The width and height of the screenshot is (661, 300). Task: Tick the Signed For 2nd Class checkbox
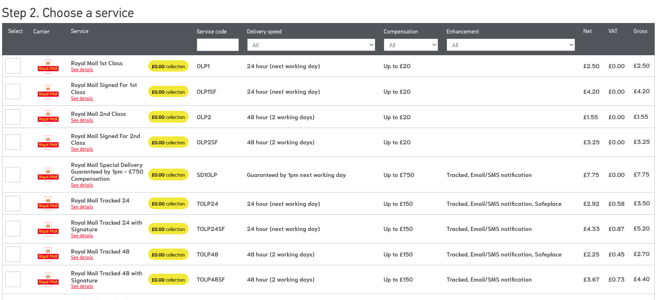(13, 142)
